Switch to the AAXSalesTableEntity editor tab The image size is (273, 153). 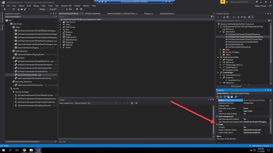coord(92,13)
